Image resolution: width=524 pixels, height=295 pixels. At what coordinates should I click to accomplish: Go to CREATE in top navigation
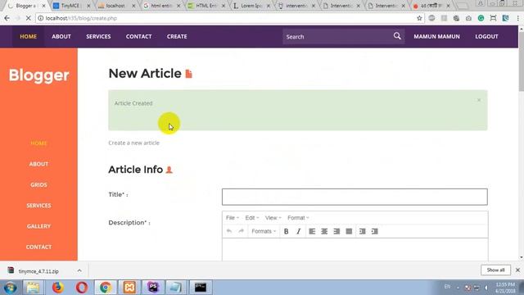point(177,36)
